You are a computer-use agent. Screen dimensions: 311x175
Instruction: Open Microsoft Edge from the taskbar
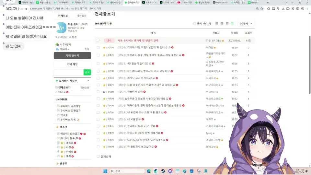pos(149,171)
